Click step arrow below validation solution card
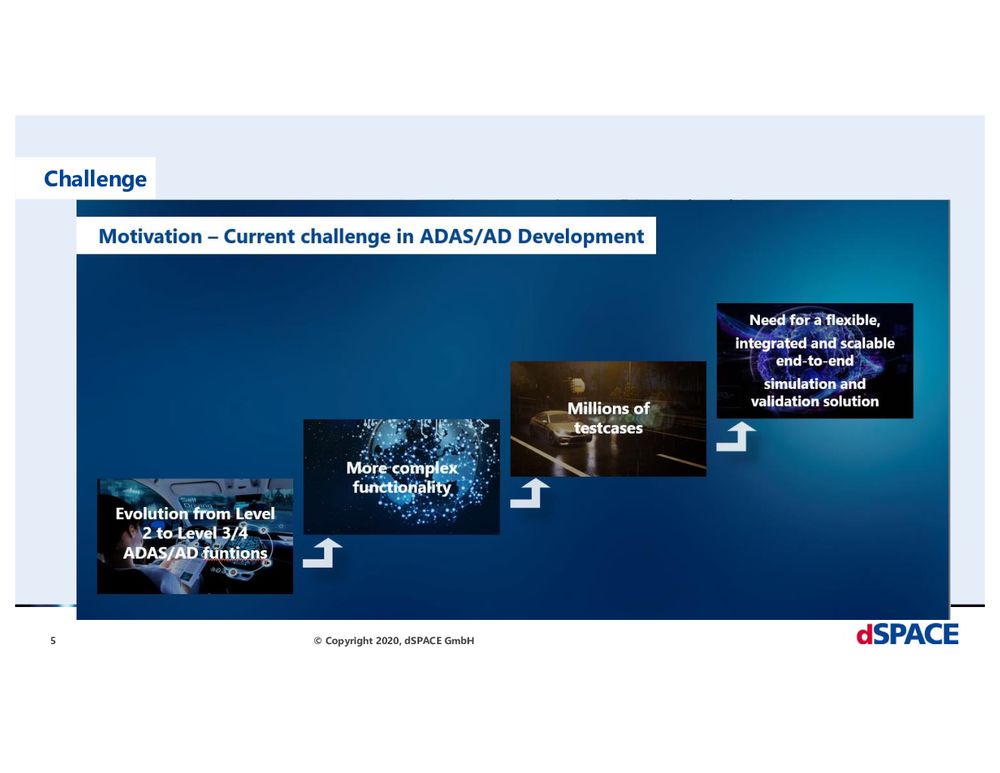This screenshot has width=1000, height=773. click(736, 437)
